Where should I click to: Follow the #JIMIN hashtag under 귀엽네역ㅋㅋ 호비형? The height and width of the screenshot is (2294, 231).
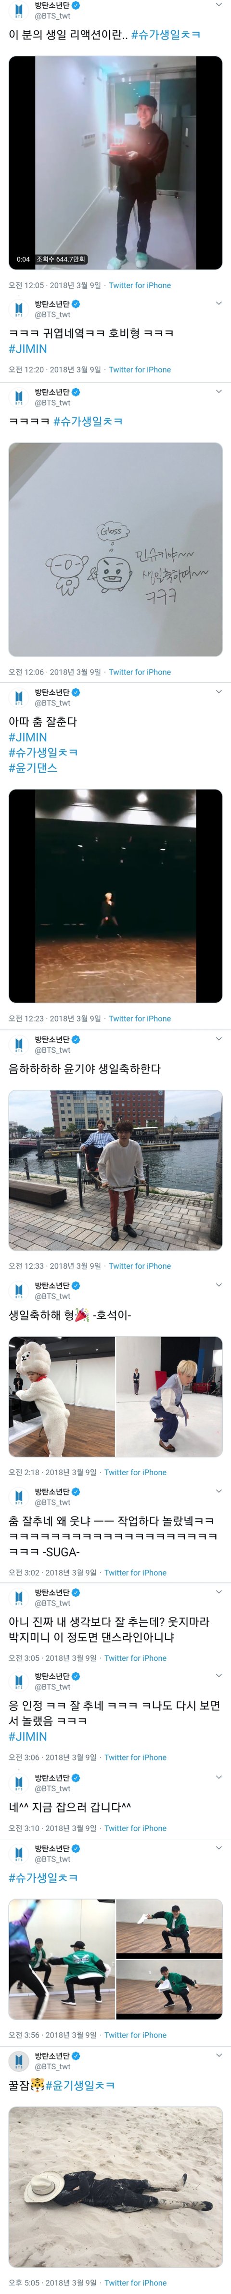pos(27,349)
